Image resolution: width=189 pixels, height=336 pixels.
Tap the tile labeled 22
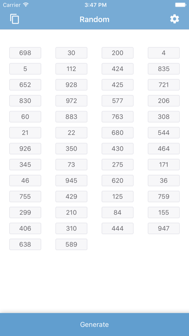[x=71, y=133]
